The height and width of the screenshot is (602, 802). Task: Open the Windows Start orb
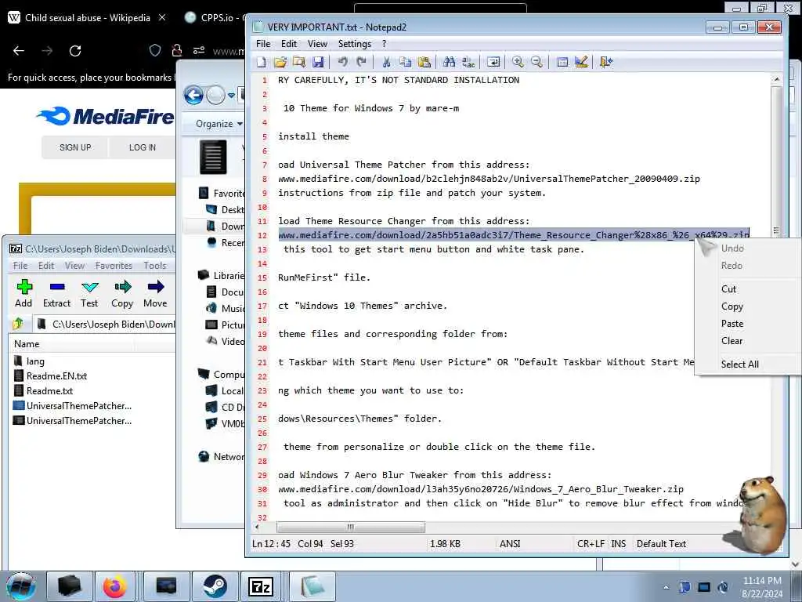pyautogui.click(x=20, y=586)
